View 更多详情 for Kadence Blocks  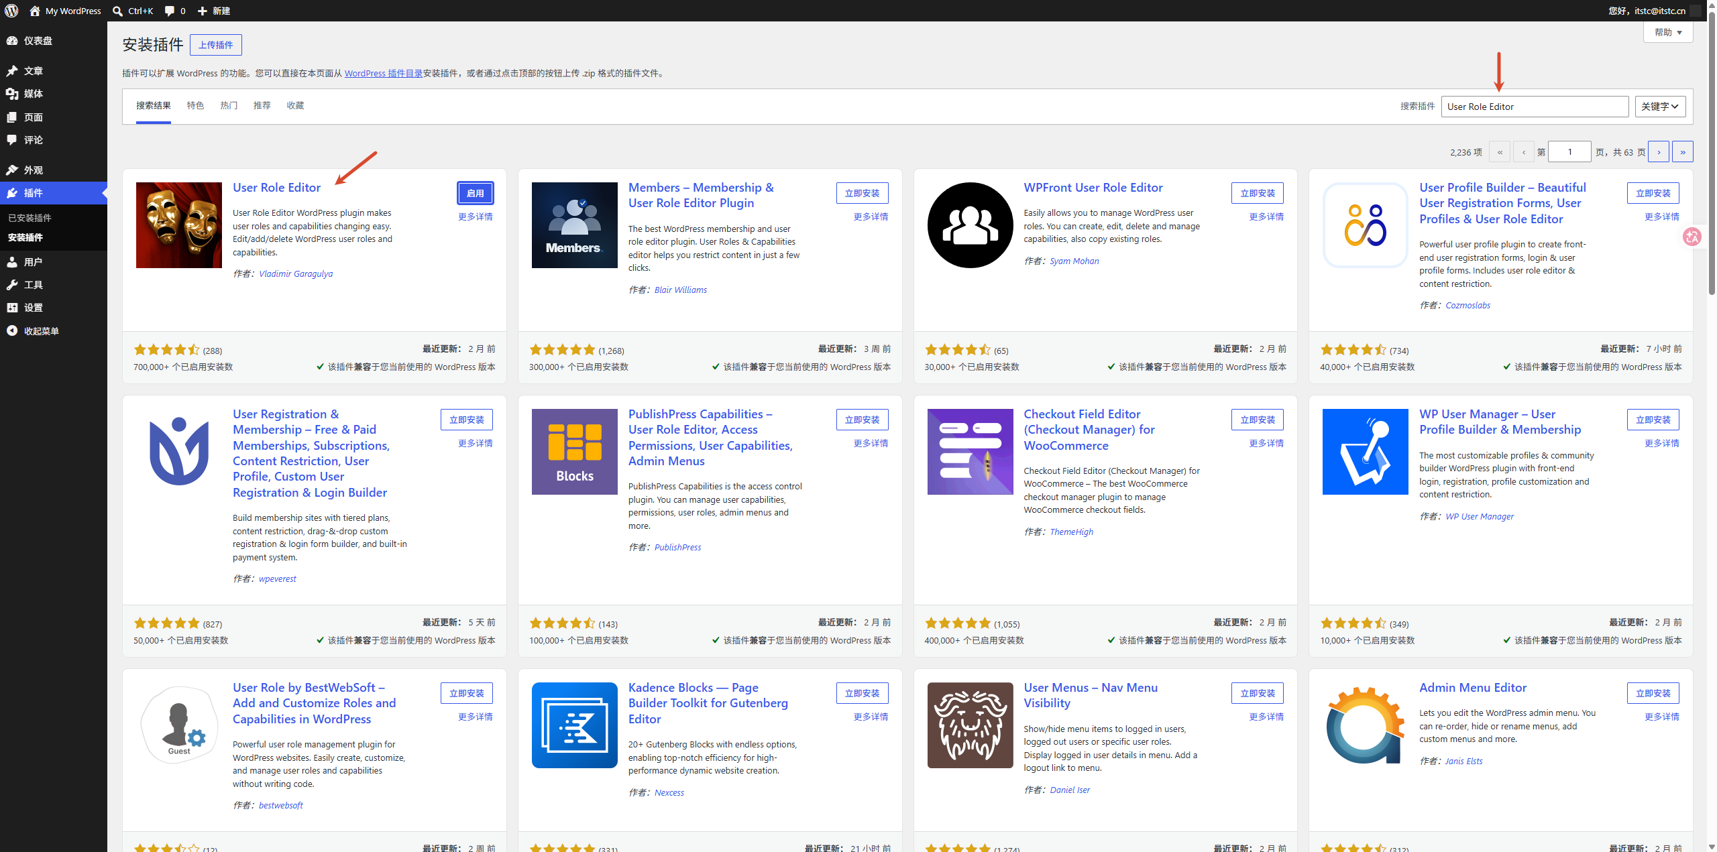point(871,717)
